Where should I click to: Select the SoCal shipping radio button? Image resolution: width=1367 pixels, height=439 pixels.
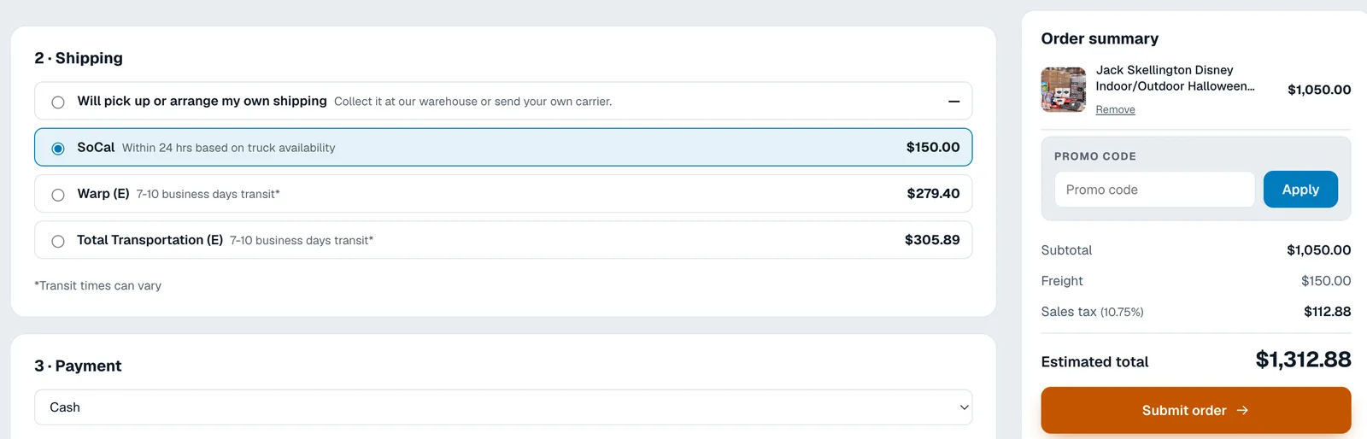58,148
